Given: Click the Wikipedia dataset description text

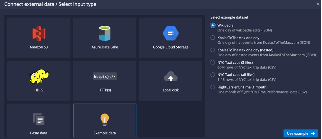Looking at the screenshot, I should (x=245, y=30).
